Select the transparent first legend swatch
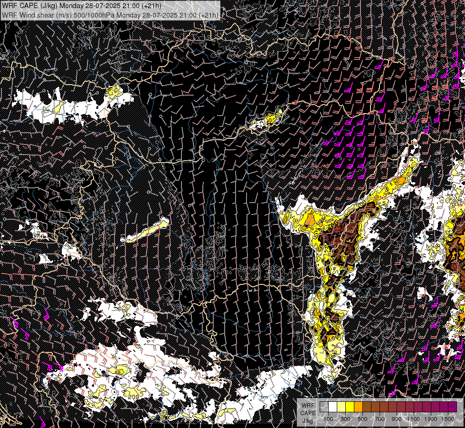 (324, 407)
